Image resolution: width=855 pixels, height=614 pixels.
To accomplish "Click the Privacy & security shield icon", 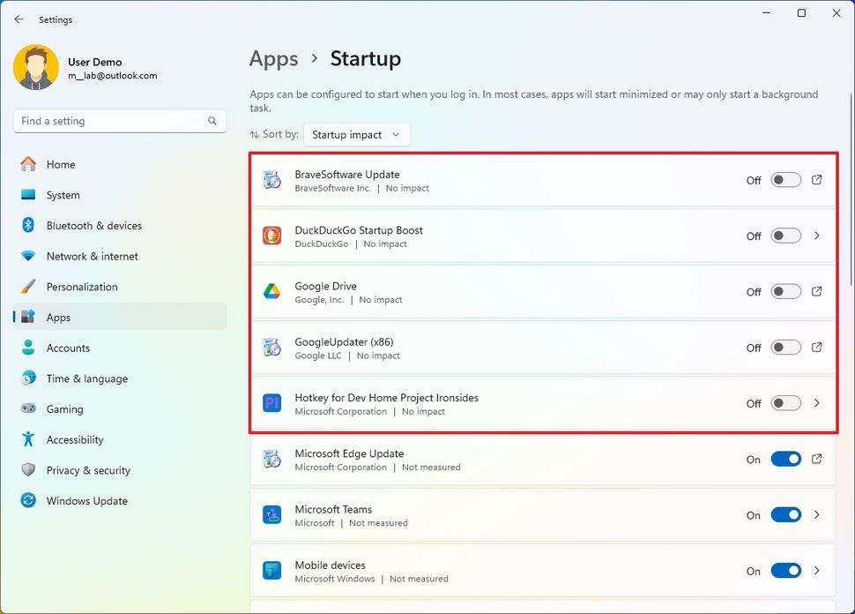I will coord(27,470).
